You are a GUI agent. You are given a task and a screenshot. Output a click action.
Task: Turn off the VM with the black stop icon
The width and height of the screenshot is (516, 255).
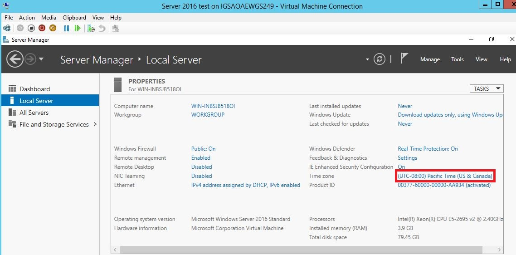click(x=31, y=28)
